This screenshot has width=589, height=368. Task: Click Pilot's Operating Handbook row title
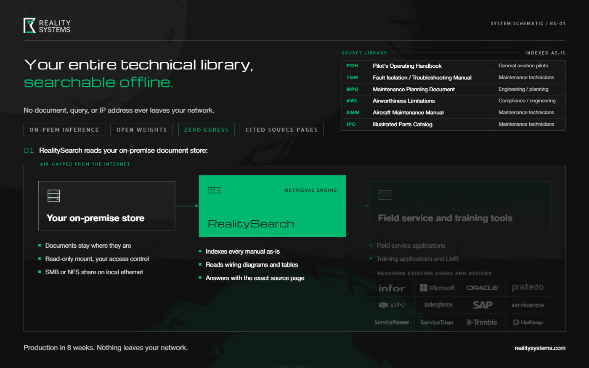click(x=407, y=66)
